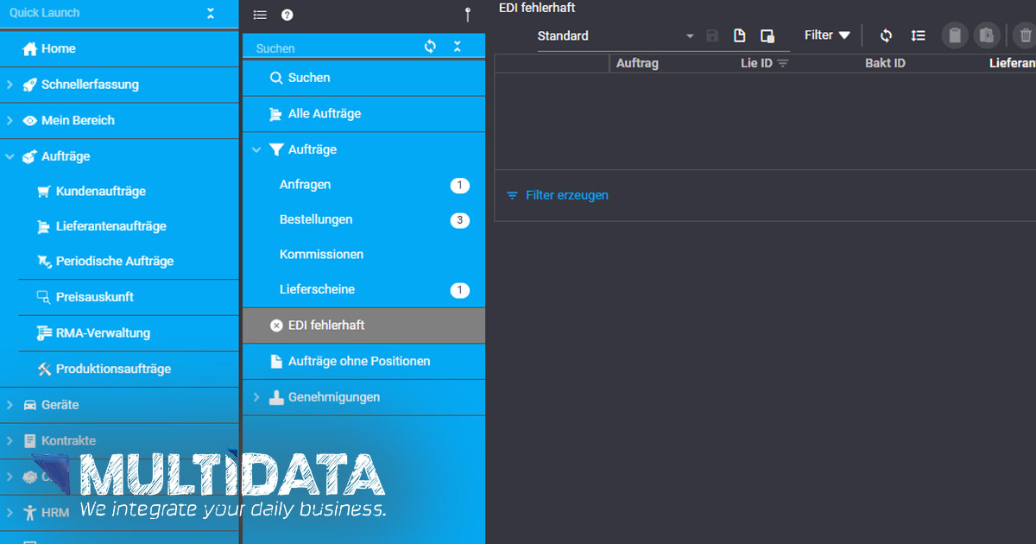Open the Filter dropdown menu
Image resolution: width=1036 pixels, height=544 pixels.
pos(827,35)
